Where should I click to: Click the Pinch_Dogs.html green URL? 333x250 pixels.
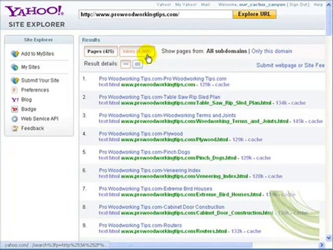pyautogui.click(x=179, y=158)
